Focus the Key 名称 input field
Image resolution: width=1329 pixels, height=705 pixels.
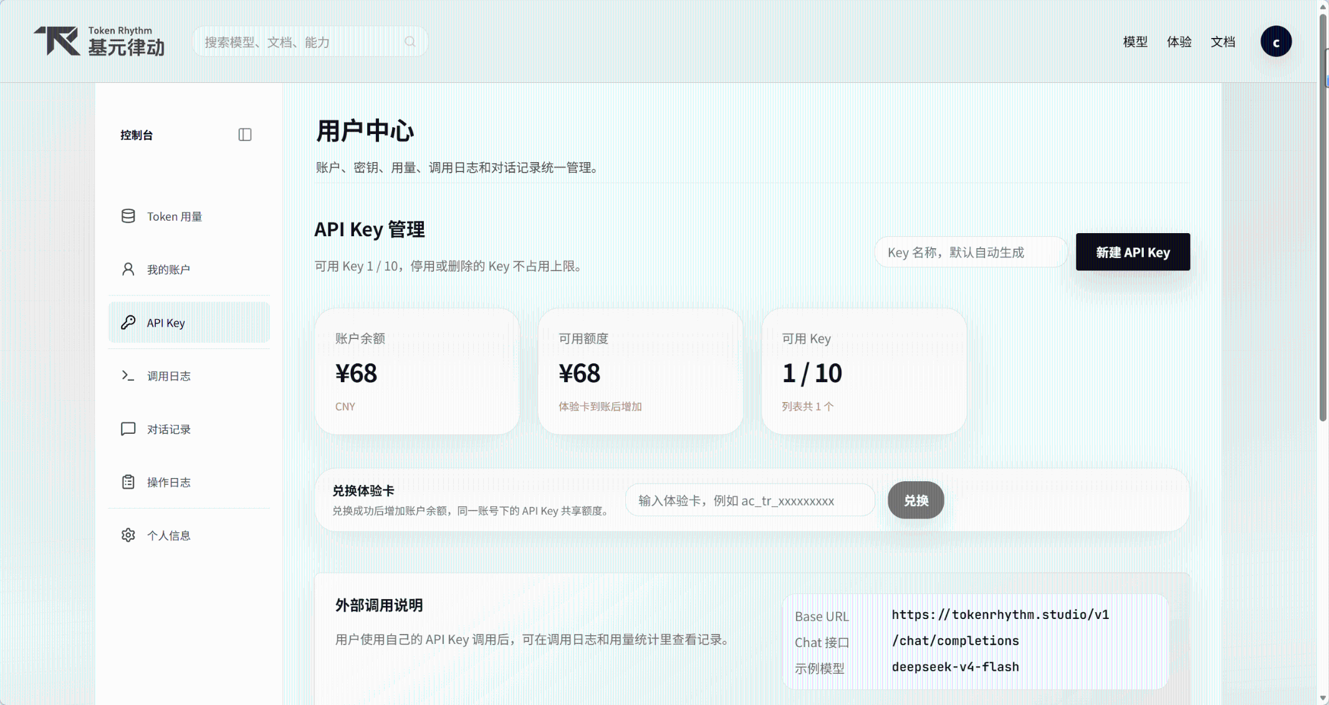click(971, 252)
